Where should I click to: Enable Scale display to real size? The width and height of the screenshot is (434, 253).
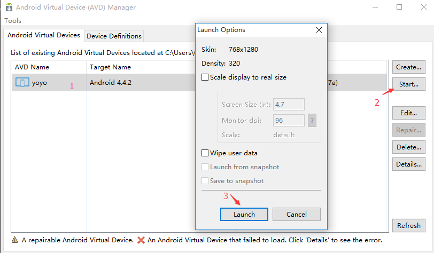(205, 77)
